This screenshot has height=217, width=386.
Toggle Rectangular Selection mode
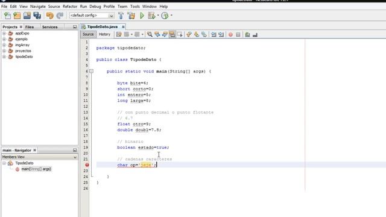point(180,35)
